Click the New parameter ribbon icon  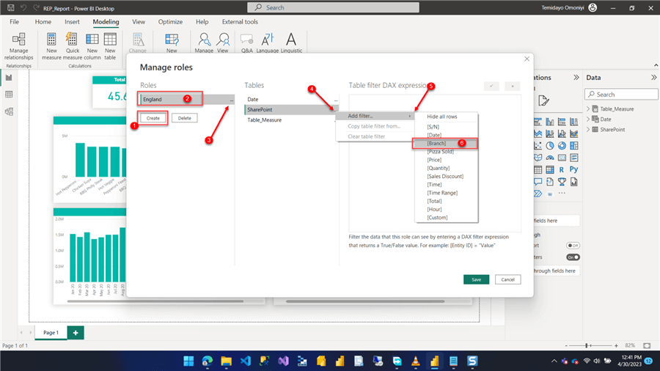pos(172,43)
